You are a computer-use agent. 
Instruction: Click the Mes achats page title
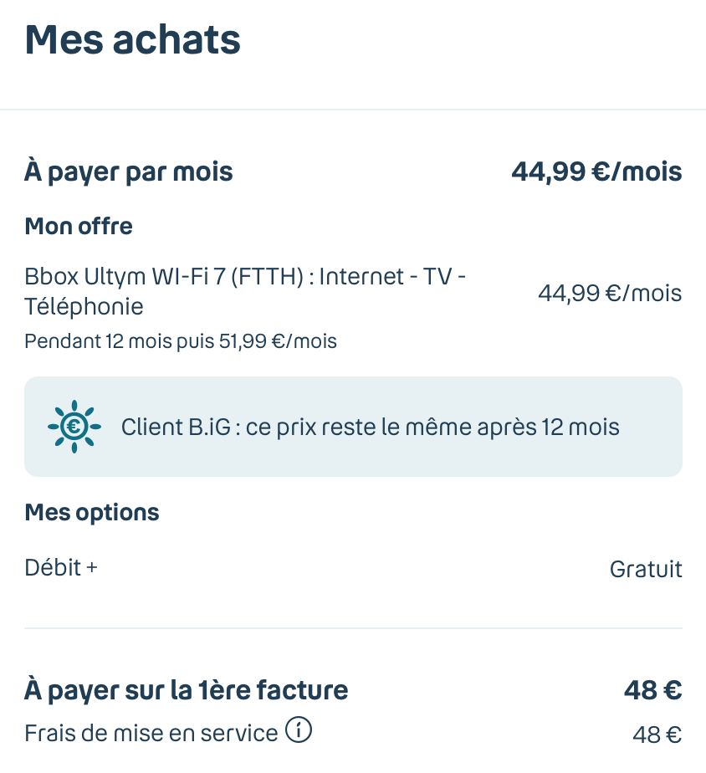133,39
